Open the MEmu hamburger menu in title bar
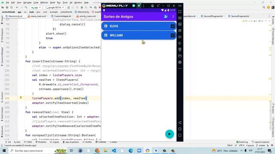Screen dimensions: 275x154 tap(158, 6)
